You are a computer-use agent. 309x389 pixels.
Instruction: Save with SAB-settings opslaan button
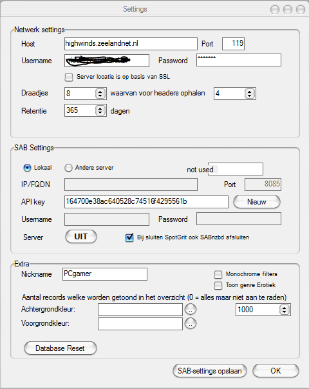point(210,371)
